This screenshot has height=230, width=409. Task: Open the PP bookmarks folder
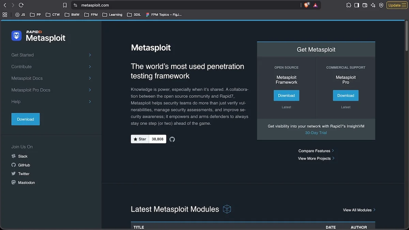(35, 15)
